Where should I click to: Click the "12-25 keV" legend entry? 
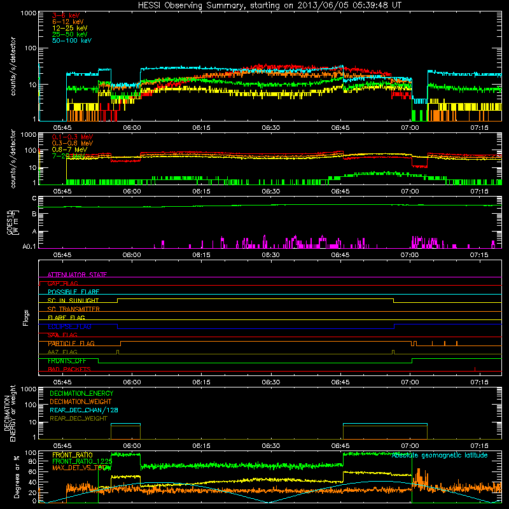[x=69, y=28]
